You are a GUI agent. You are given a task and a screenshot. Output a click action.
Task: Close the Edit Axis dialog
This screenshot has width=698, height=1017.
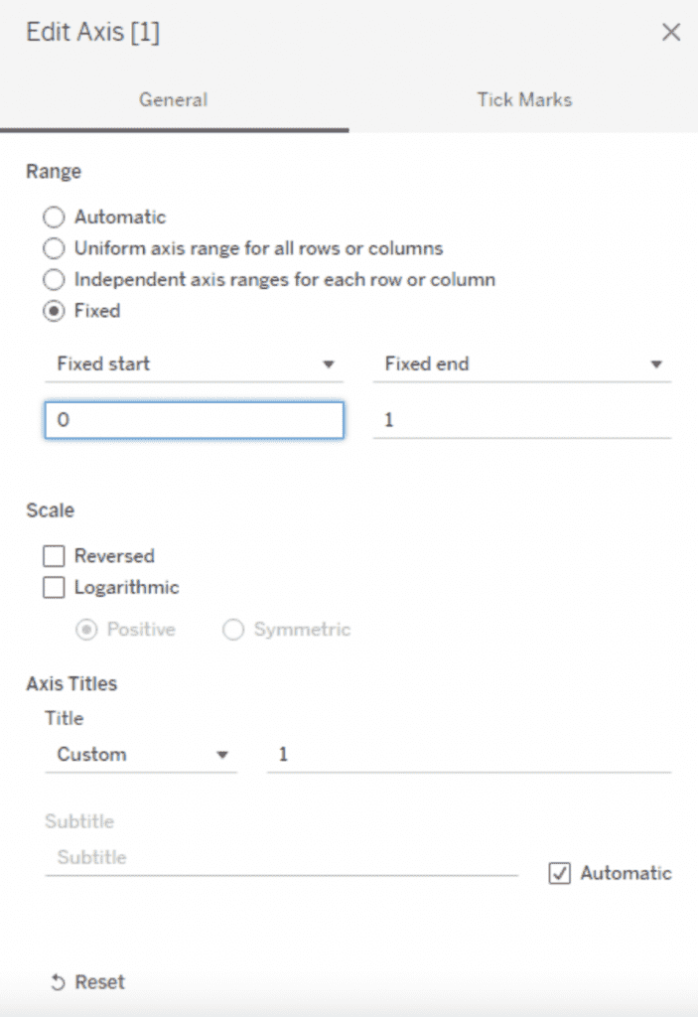pos(671,32)
